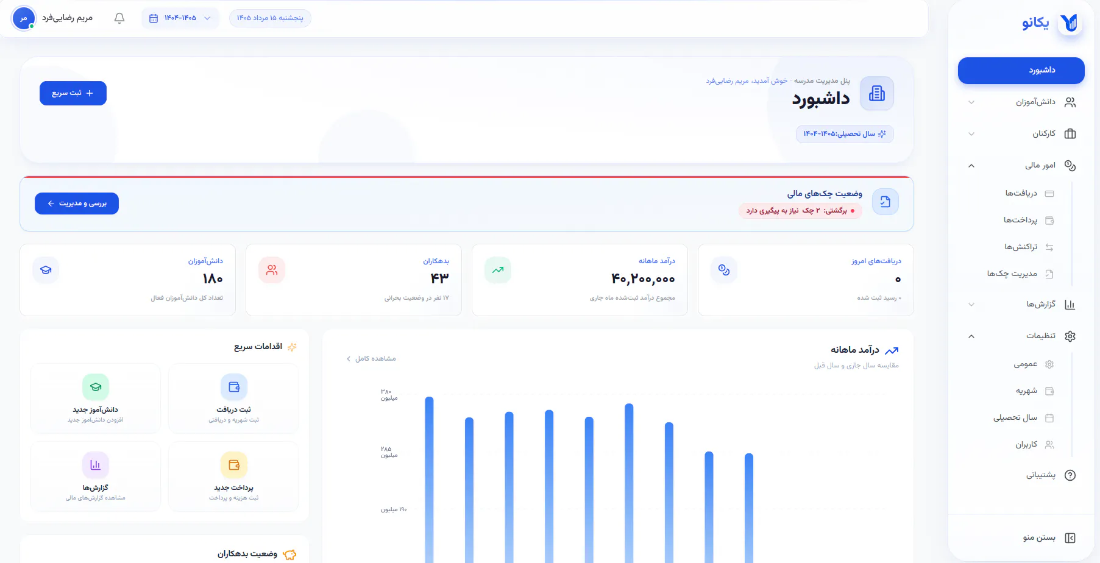The width and height of the screenshot is (1100, 563).
Task: Click the financial affairs coins icon in sidebar
Action: tap(1070, 166)
